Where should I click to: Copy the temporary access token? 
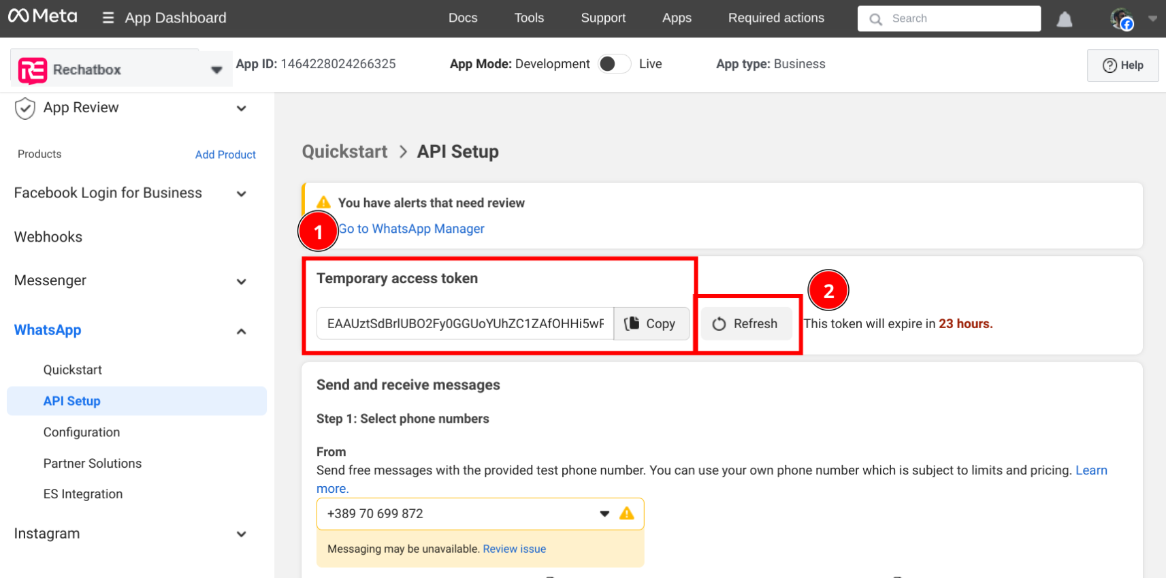pos(651,323)
